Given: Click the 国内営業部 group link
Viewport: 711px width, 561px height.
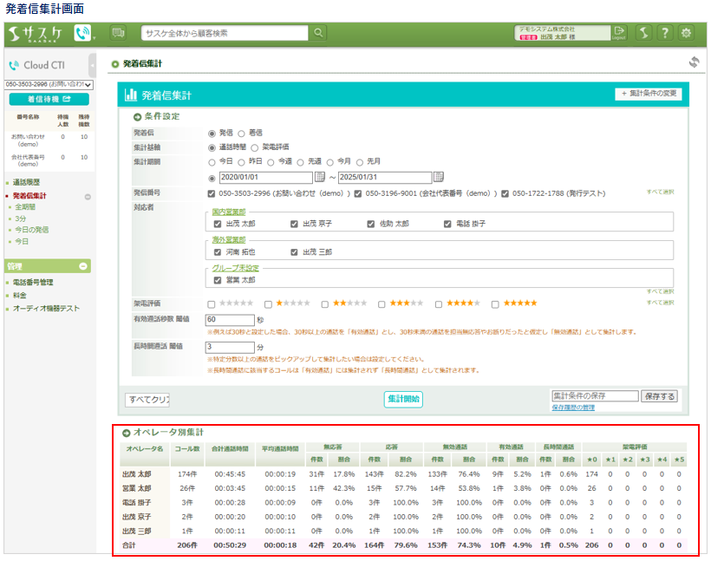Looking at the screenshot, I should point(229,212).
